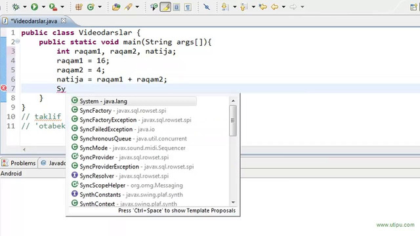
Task: Click the Back yellow arrow icon
Action: [274, 7]
